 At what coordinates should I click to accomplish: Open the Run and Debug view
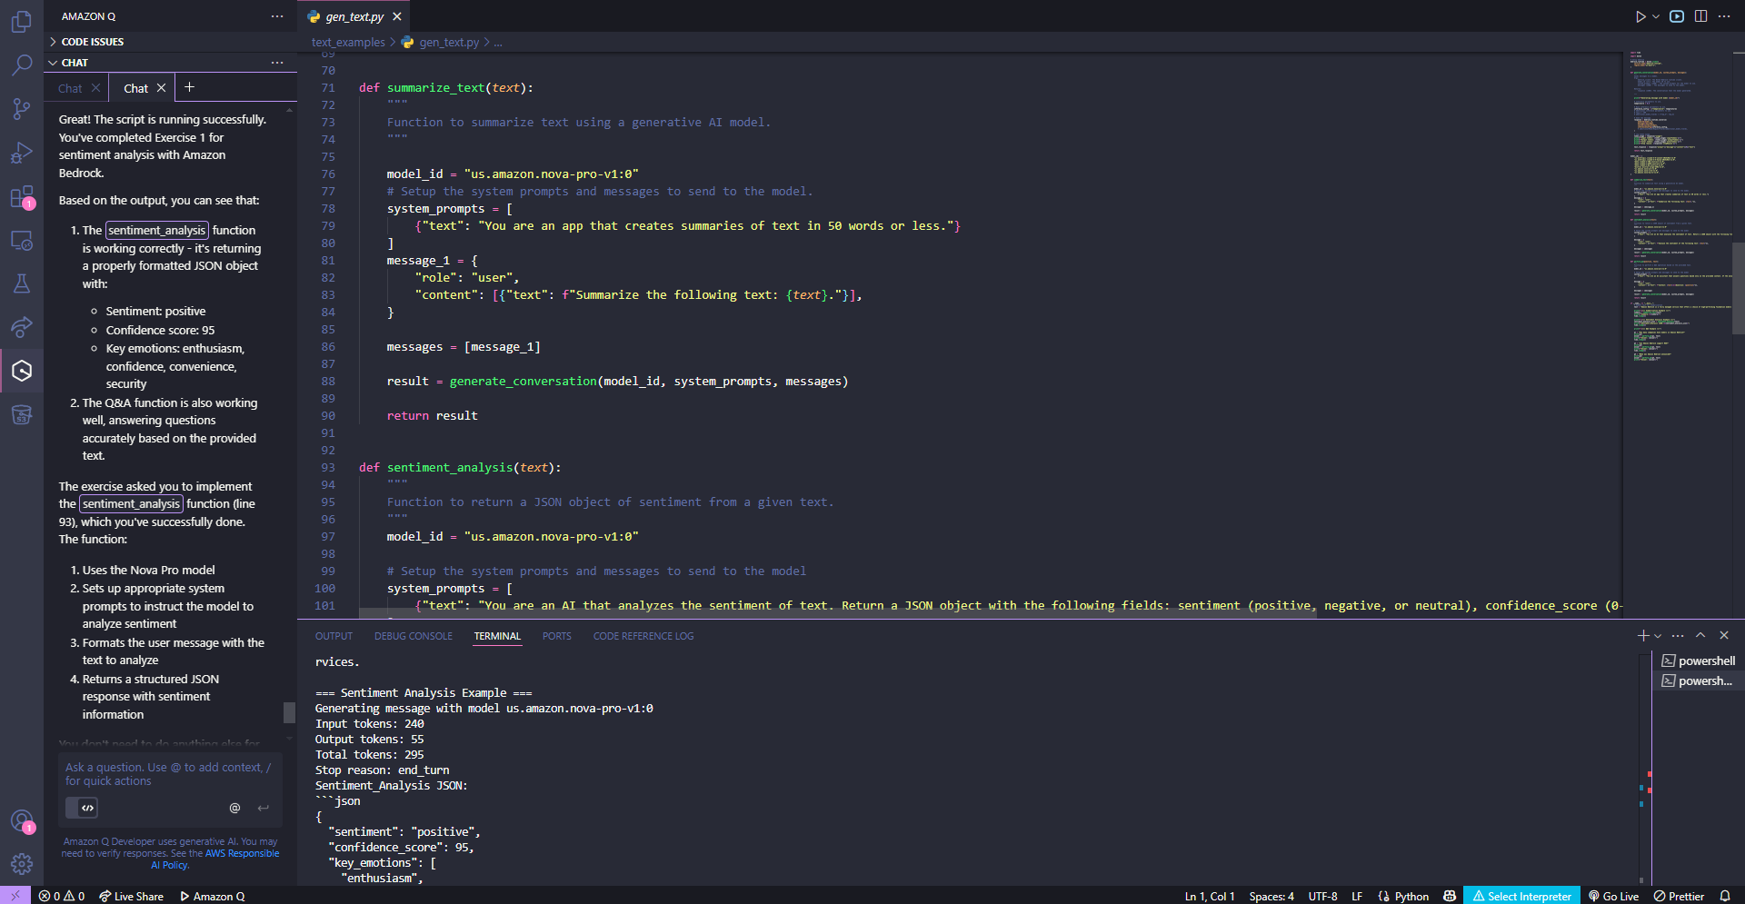(x=22, y=153)
